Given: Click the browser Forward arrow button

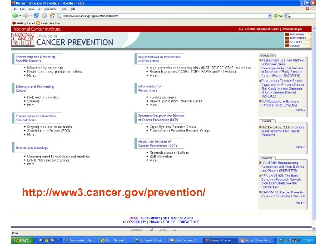Looking at the screenshot, I should pyautogui.click(x=25, y=15).
